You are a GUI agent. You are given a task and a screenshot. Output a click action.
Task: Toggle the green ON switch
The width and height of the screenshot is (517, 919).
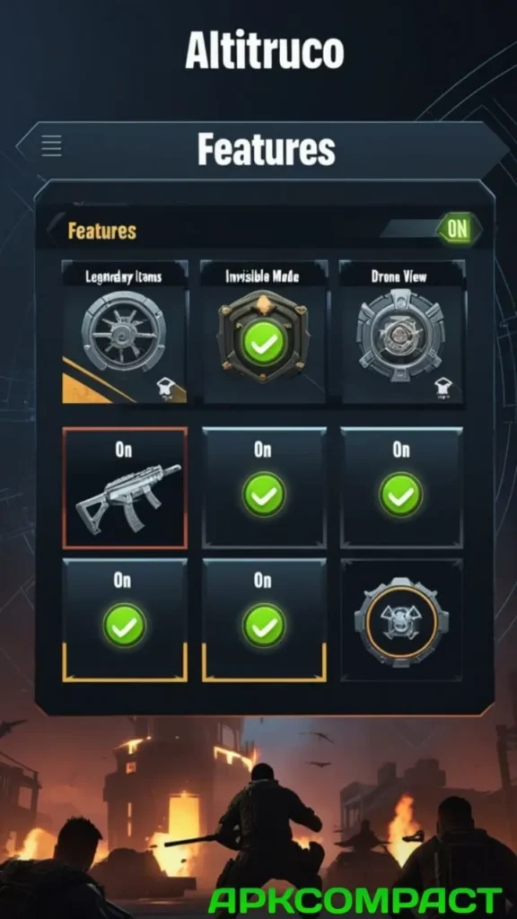point(458,229)
